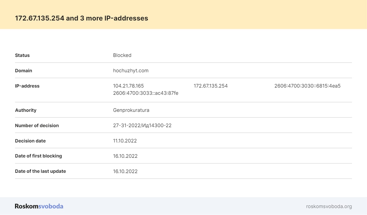The image size is (367, 215).
Task: Click the Number of decision label
Action: point(37,125)
